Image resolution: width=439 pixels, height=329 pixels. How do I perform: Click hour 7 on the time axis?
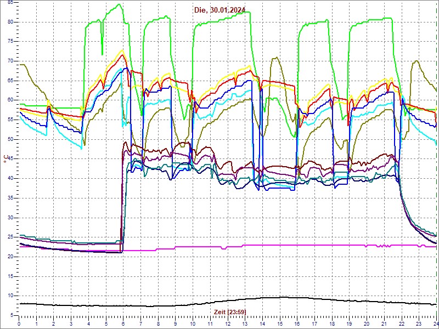click(141, 324)
